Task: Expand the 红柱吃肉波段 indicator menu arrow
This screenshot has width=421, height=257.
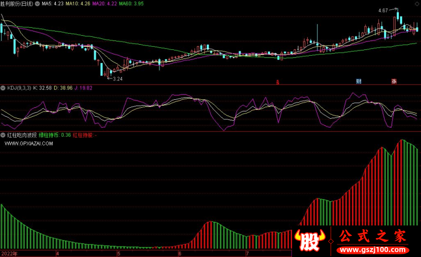Action: point(3,135)
